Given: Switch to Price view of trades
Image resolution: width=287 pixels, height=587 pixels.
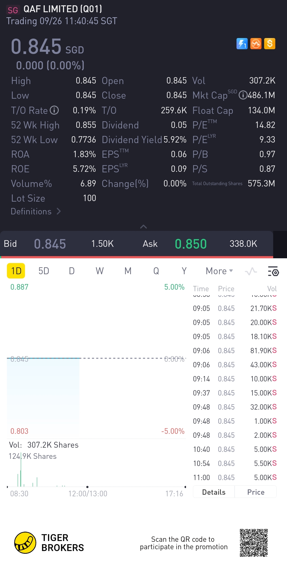Looking at the screenshot, I should (x=256, y=492).
